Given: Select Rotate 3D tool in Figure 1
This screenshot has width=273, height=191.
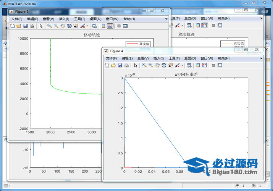Looking at the screenshot, I should [x=69, y=26].
